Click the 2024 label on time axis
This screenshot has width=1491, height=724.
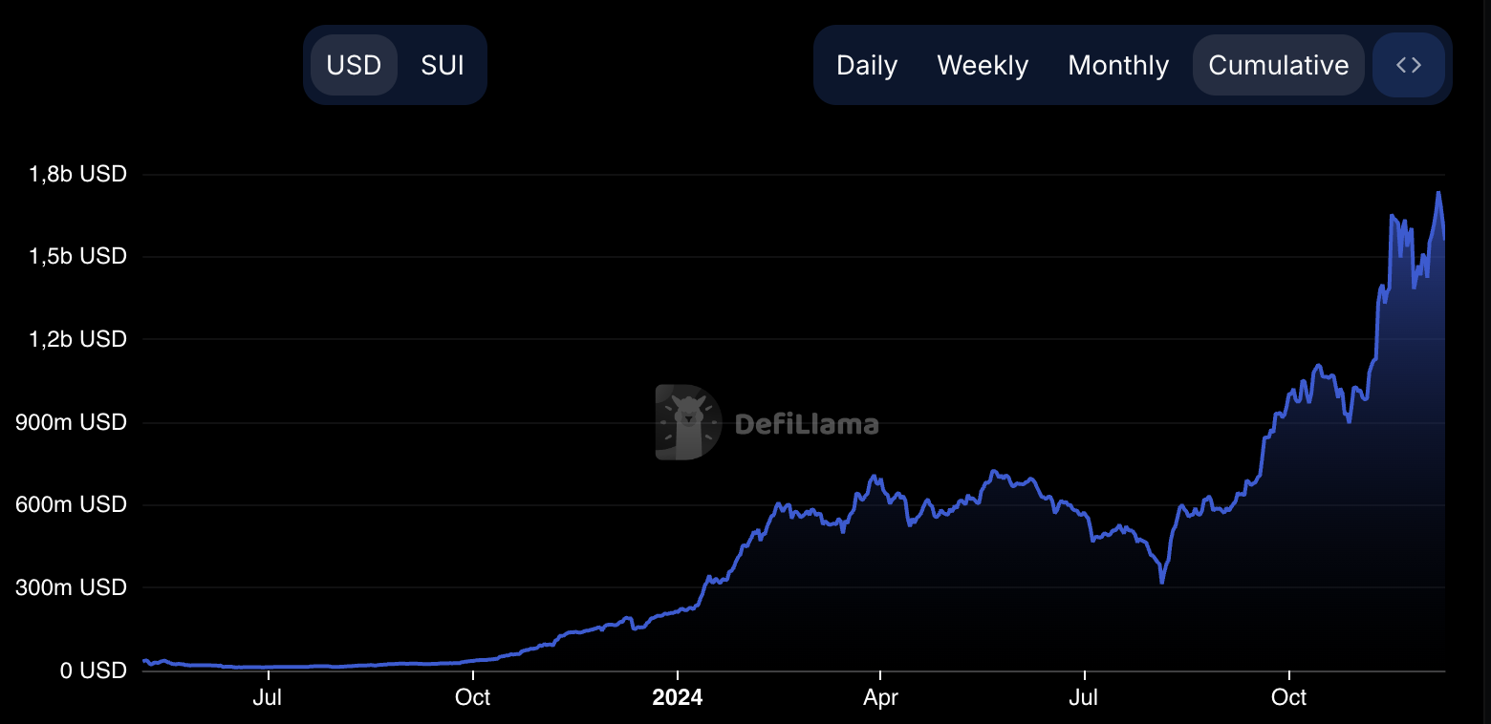pyautogui.click(x=677, y=697)
